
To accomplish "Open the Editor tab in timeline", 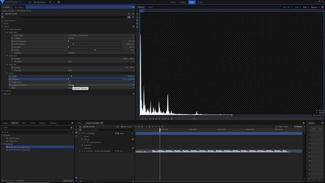I will pos(79,123).
